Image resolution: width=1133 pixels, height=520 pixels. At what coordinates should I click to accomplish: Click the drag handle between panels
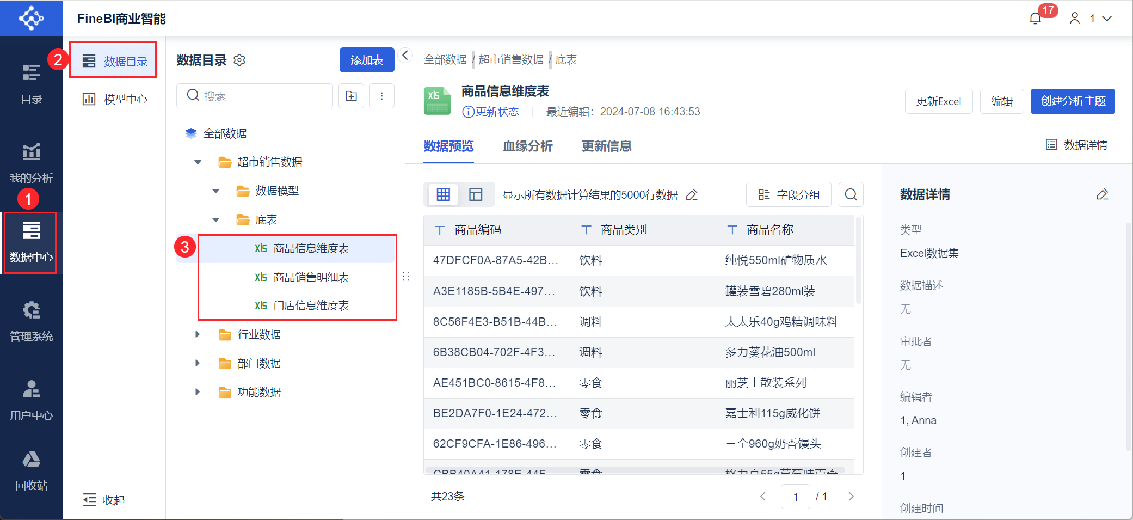(x=406, y=277)
